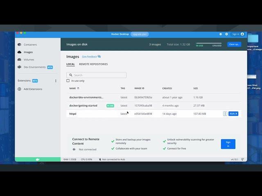
Task: Switch to the LOCAL tab
Action: [70, 64]
